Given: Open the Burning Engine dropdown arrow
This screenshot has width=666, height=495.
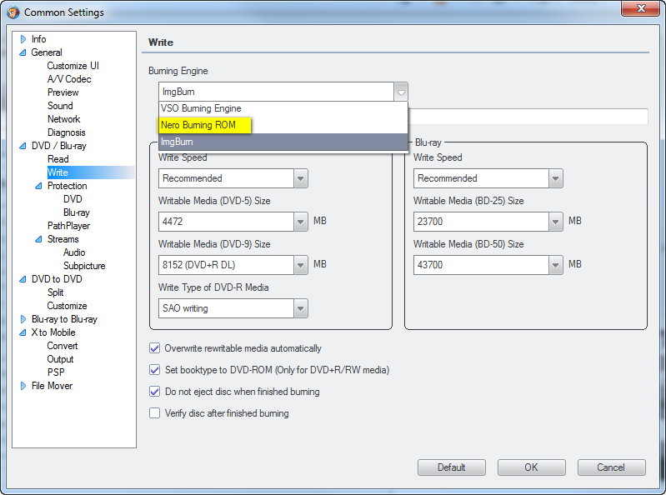Looking at the screenshot, I should click(x=401, y=92).
